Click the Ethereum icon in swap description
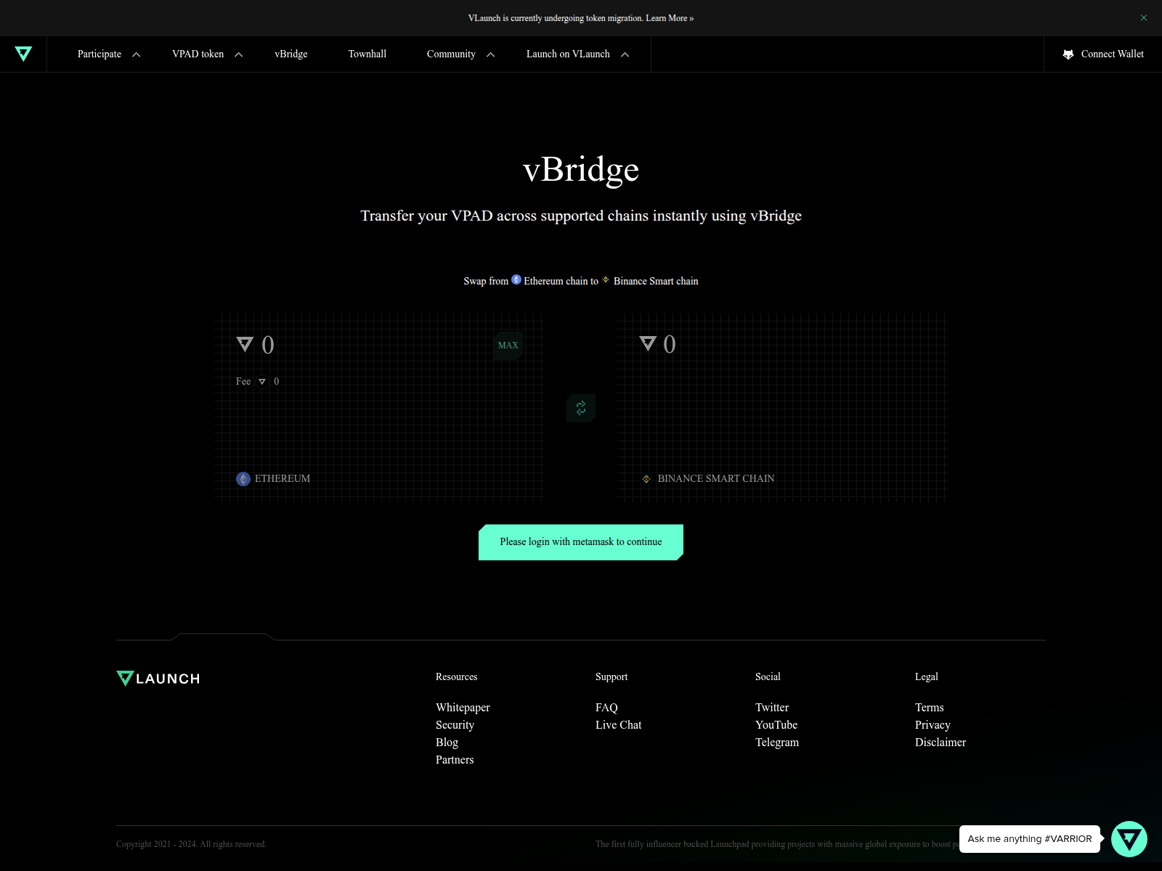Screen dimensions: 1162x871 516,279
